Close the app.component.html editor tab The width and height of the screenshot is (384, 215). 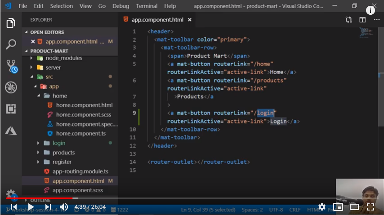point(190,20)
